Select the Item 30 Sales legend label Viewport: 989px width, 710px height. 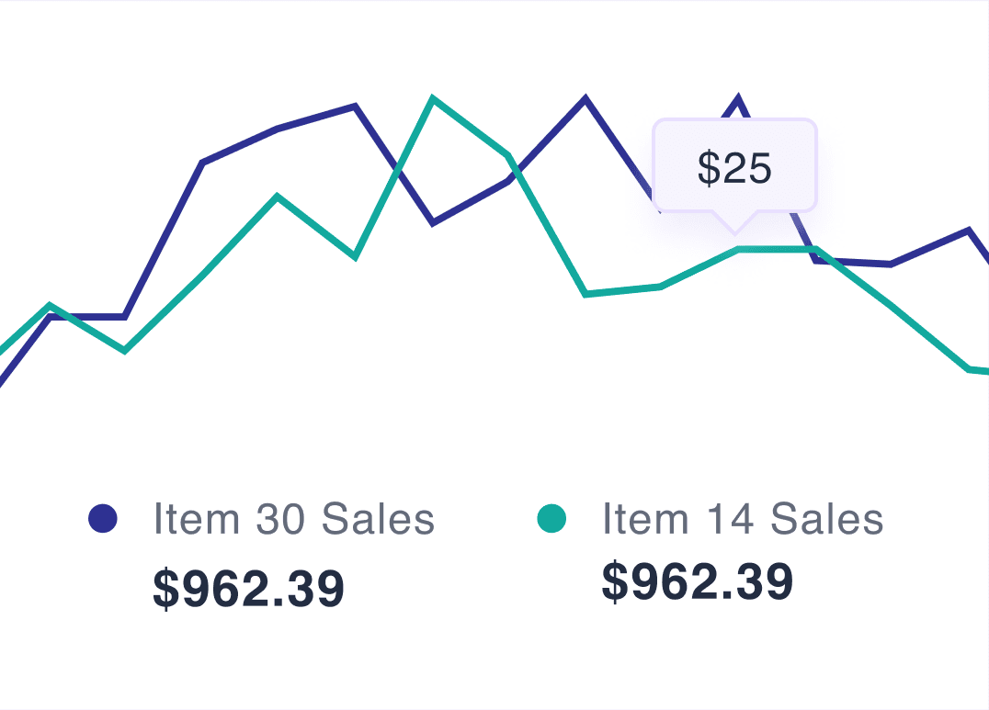coord(293,519)
